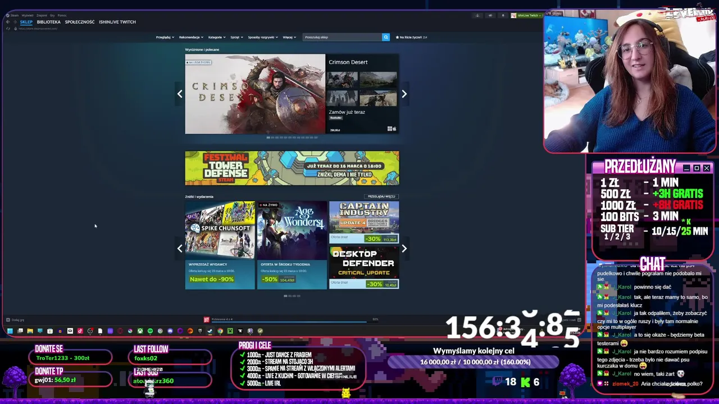This screenshot has width=719, height=404.
Task: Open the Gry menu
Action: (52, 15)
